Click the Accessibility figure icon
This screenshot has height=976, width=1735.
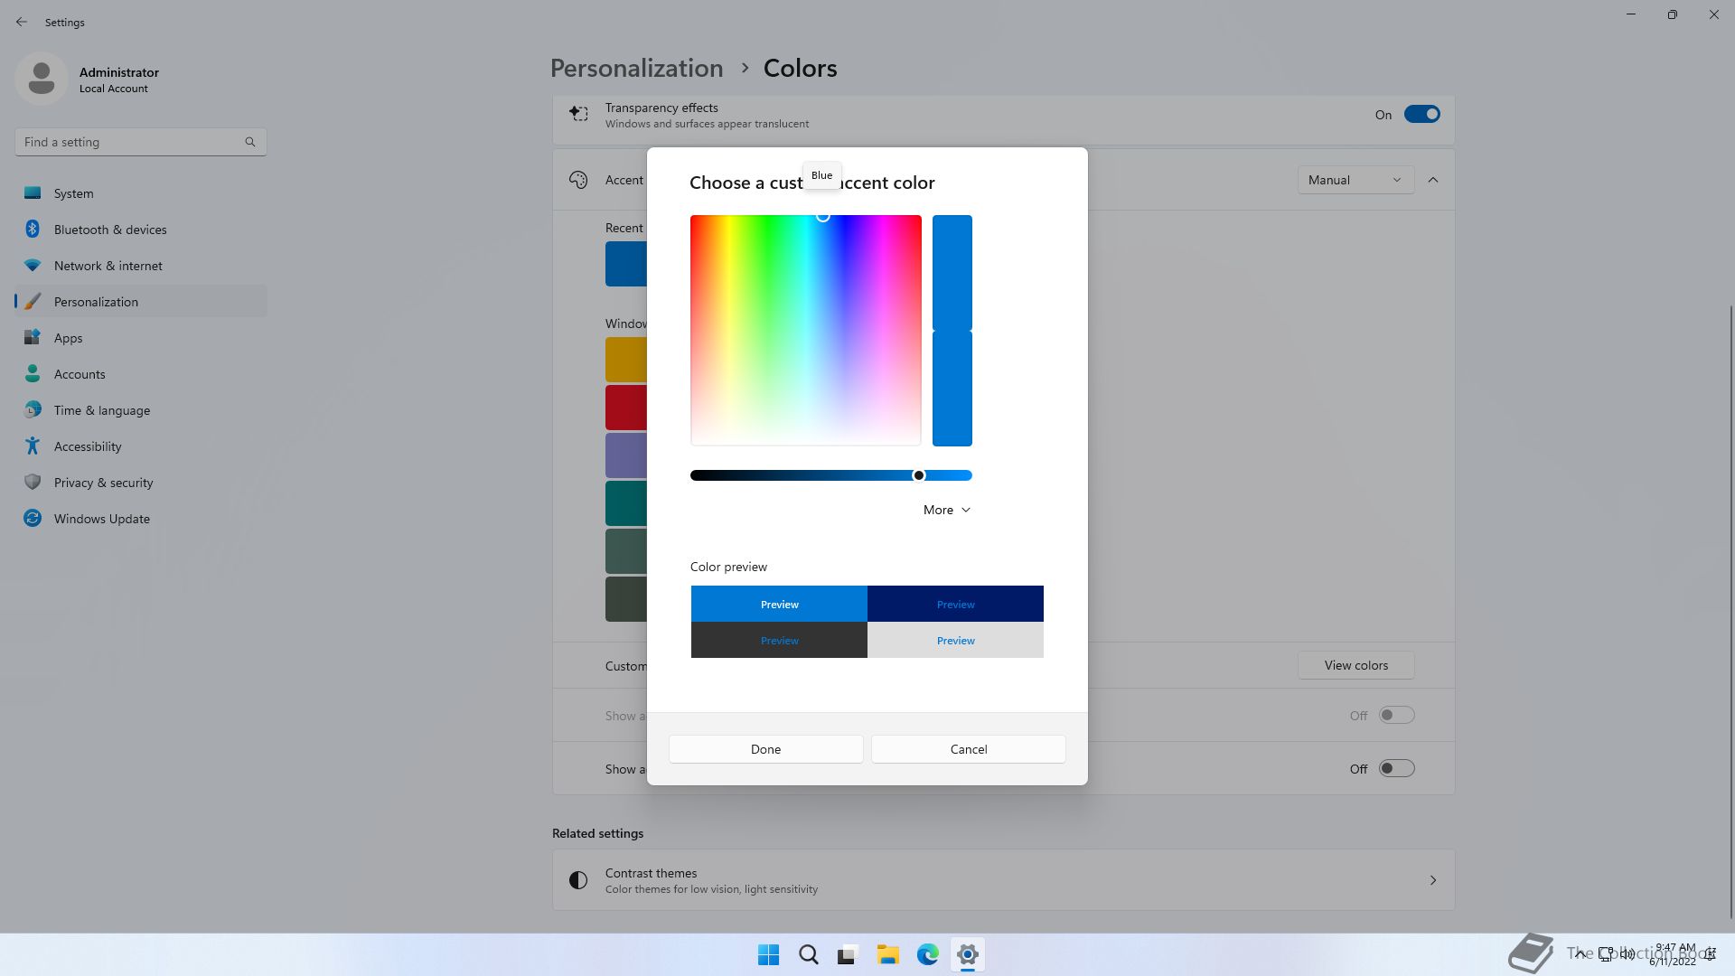[x=33, y=446]
